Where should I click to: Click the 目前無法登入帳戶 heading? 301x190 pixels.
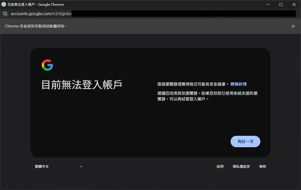(82, 84)
